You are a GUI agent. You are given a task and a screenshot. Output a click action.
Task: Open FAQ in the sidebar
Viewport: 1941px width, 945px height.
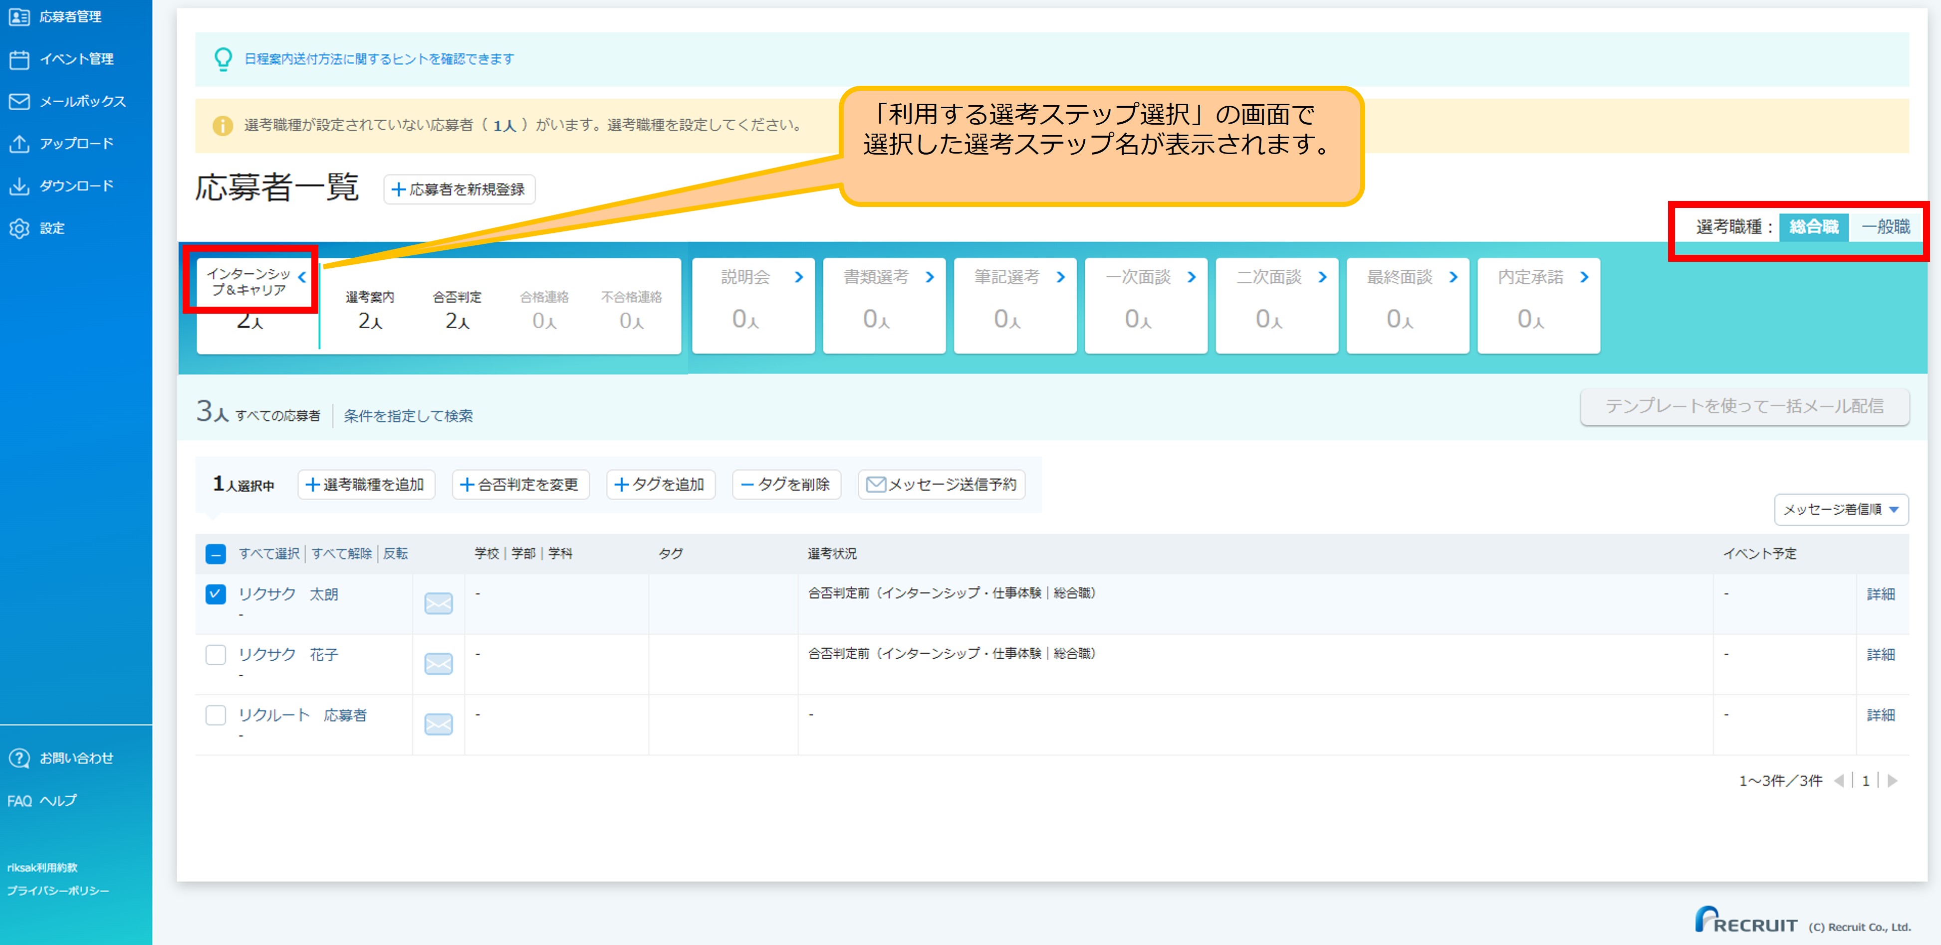pyautogui.click(x=19, y=801)
